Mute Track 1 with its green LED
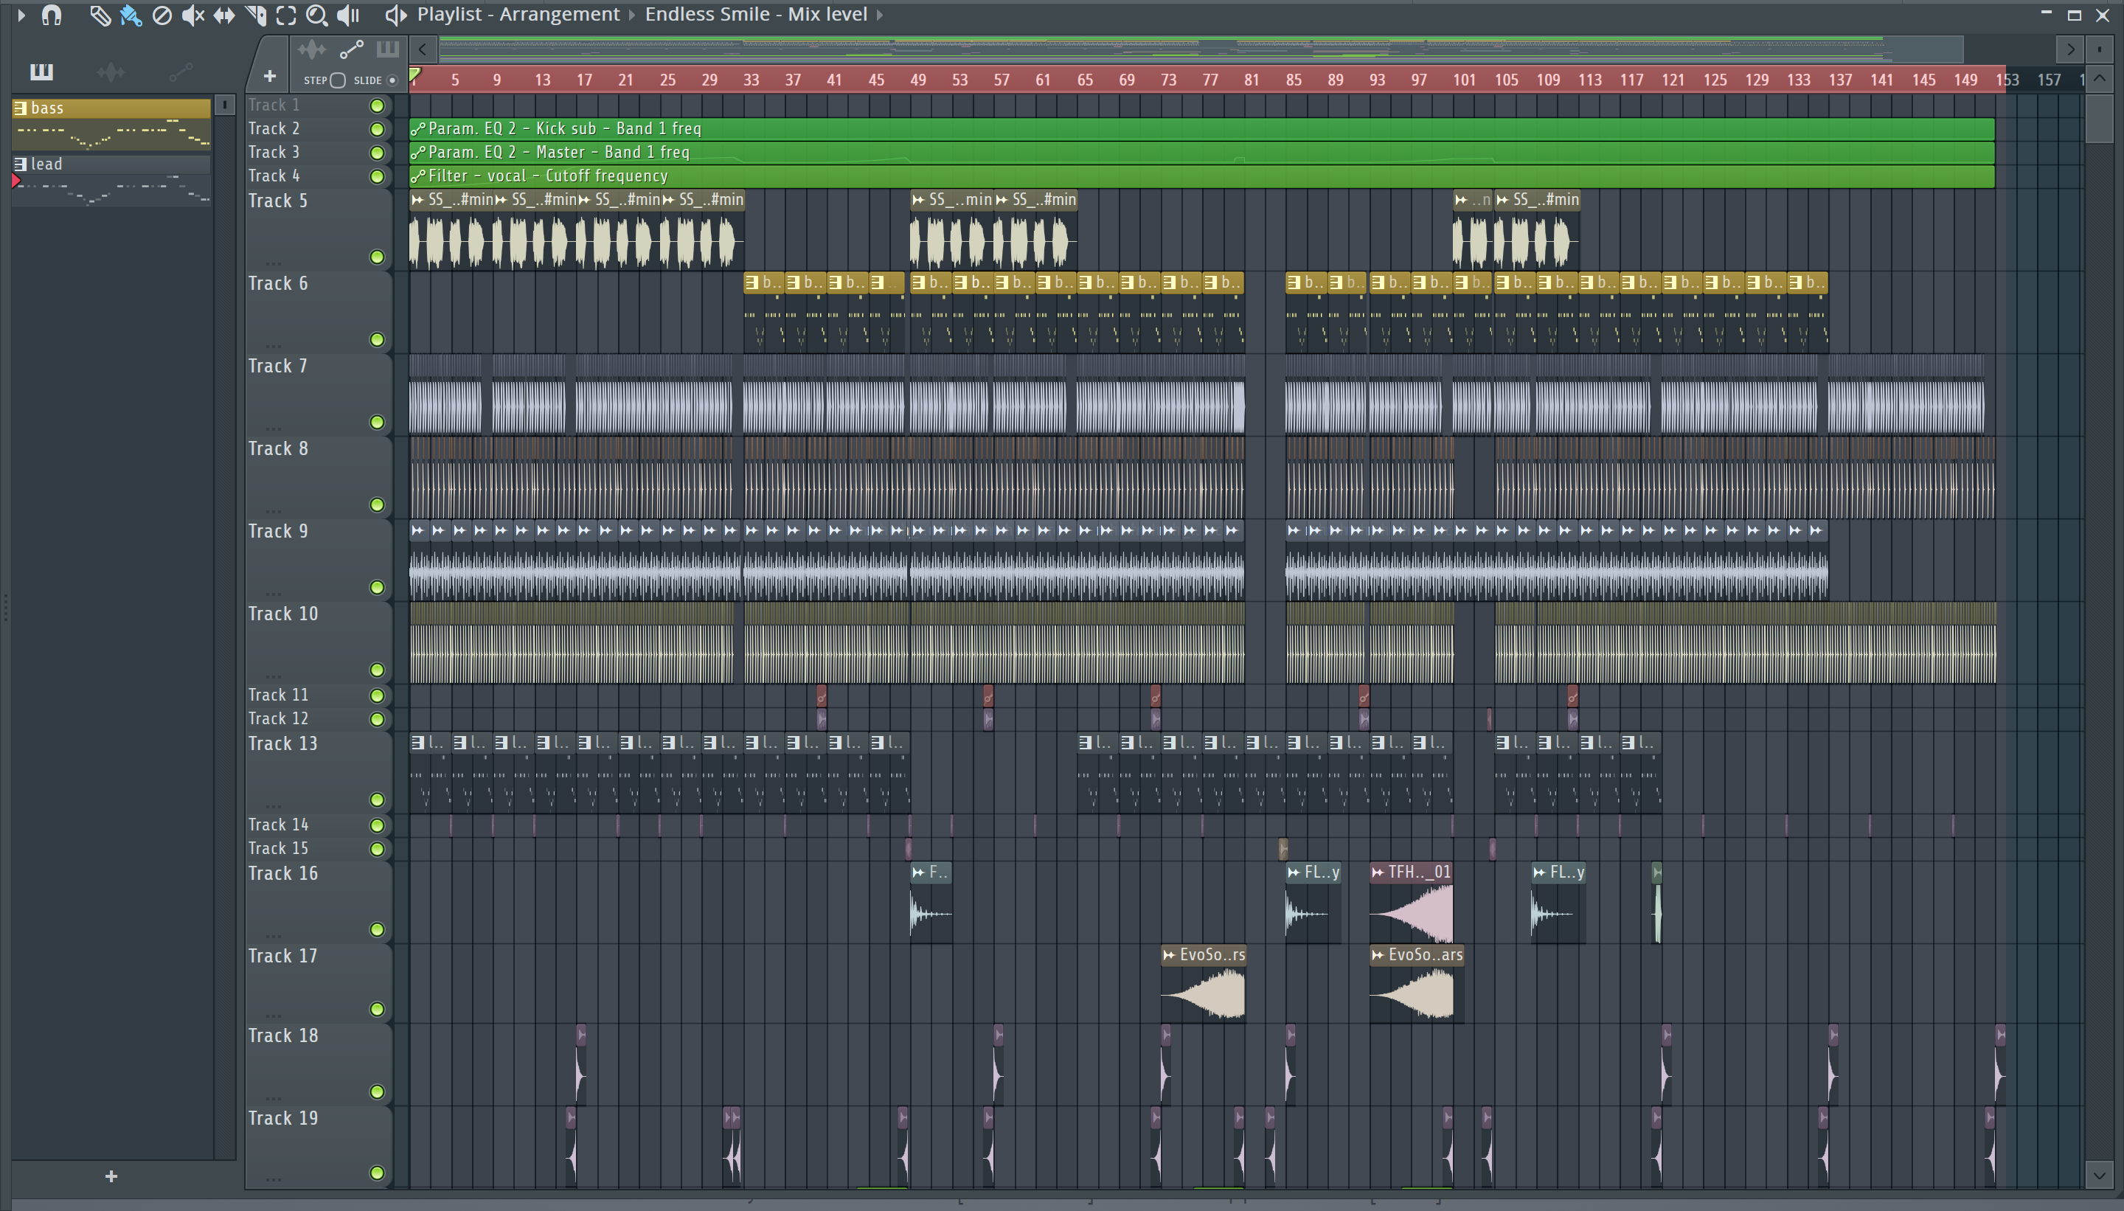The height and width of the screenshot is (1211, 2124). click(x=377, y=105)
